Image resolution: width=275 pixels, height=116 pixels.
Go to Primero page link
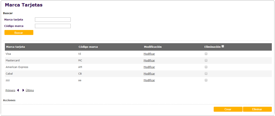click(x=10, y=90)
